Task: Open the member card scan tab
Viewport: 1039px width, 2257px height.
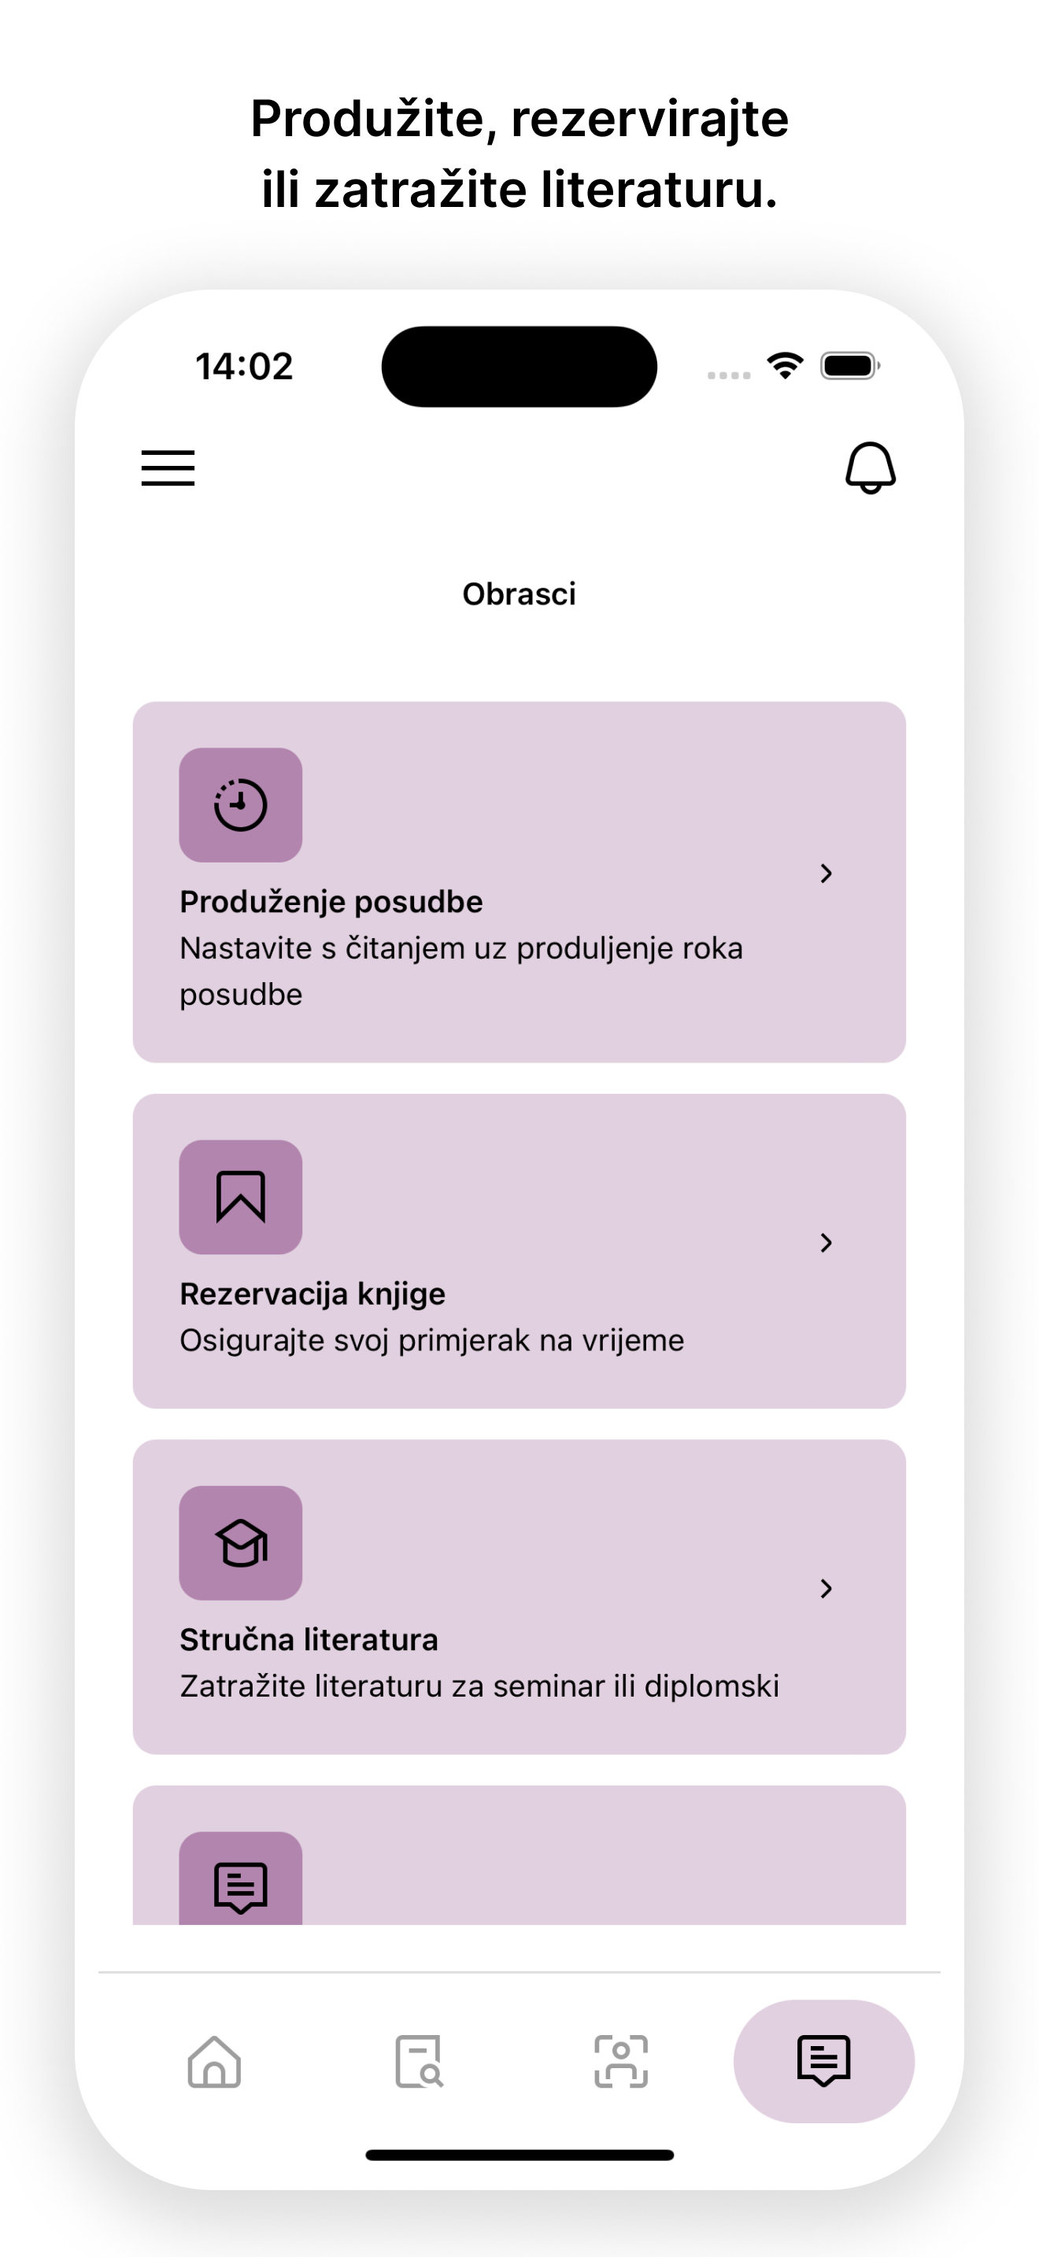Action: pyautogui.click(x=621, y=2062)
